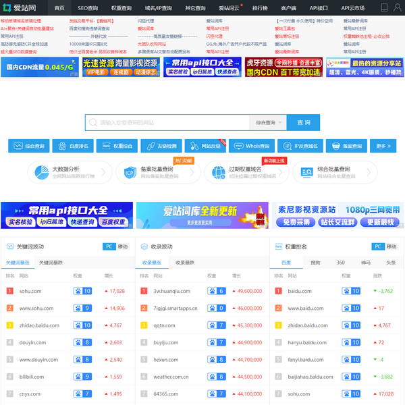The height and width of the screenshot is (405, 405).
Task: Open the 爱站词库全新更新 banner
Action: pyautogui.click(x=201, y=215)
